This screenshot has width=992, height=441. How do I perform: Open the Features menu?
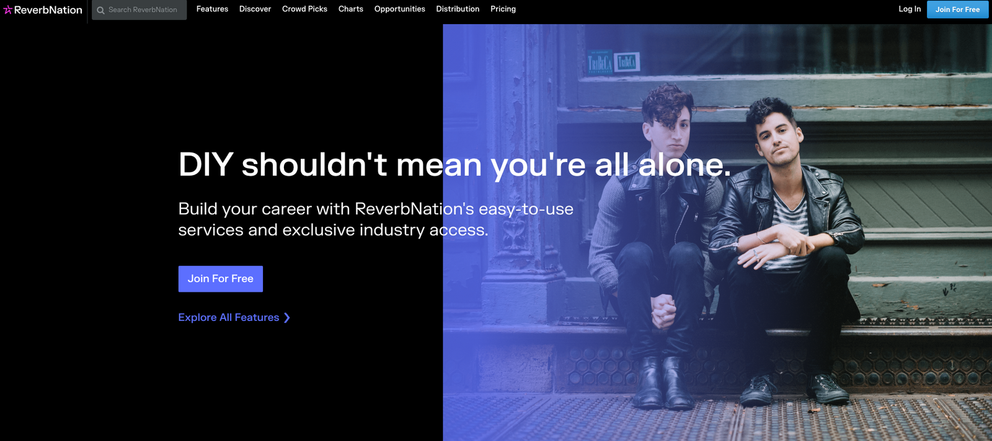[212, 9]
